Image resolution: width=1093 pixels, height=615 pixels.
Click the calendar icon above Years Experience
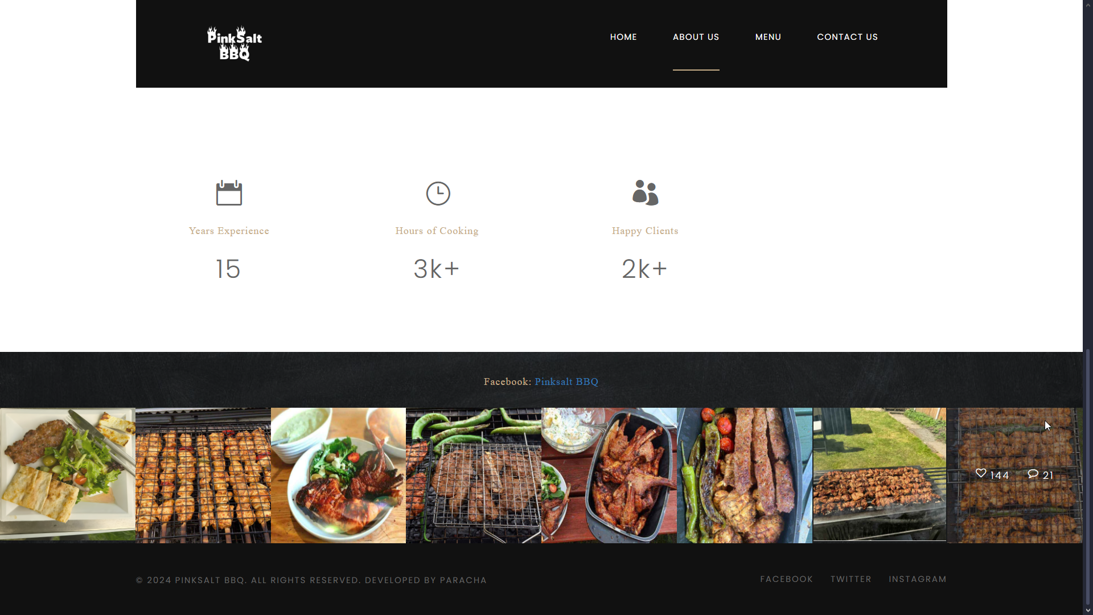click(229, 193)
